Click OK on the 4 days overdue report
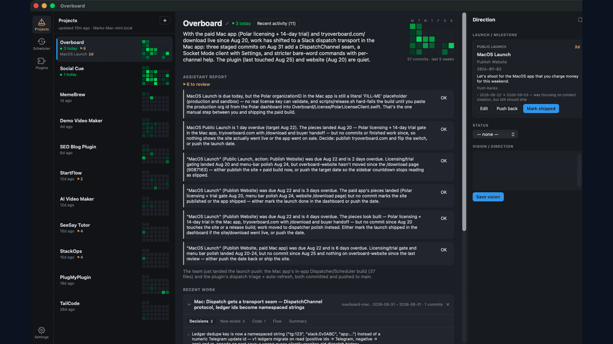Viewport: 613px width, 344px height. 444,219
